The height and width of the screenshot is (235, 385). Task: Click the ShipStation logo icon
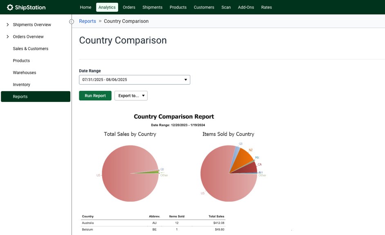[11, 7]
